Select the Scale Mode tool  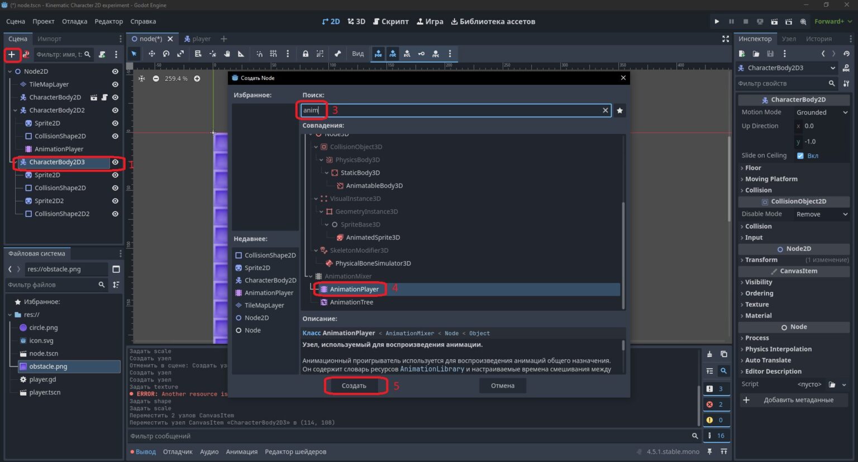point(180,54)
